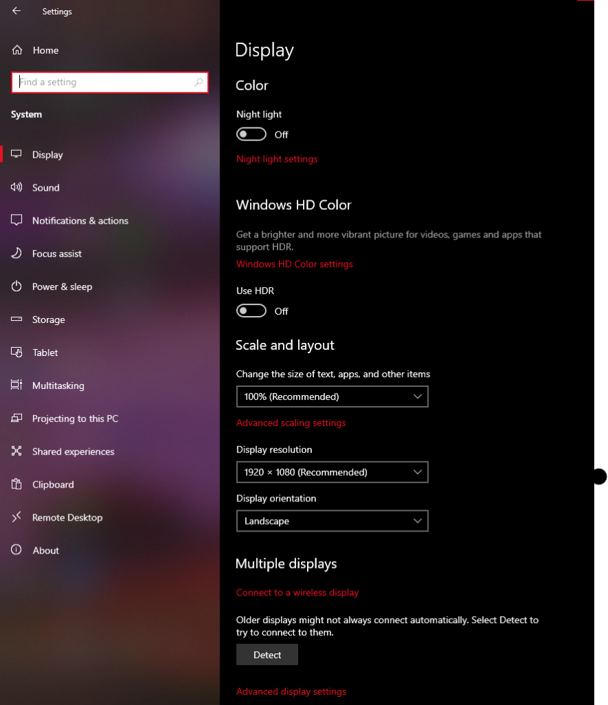The image size is (608, 705).
Task: Expand the Display resolution dropdown
Action: click(x=333, y=472)
